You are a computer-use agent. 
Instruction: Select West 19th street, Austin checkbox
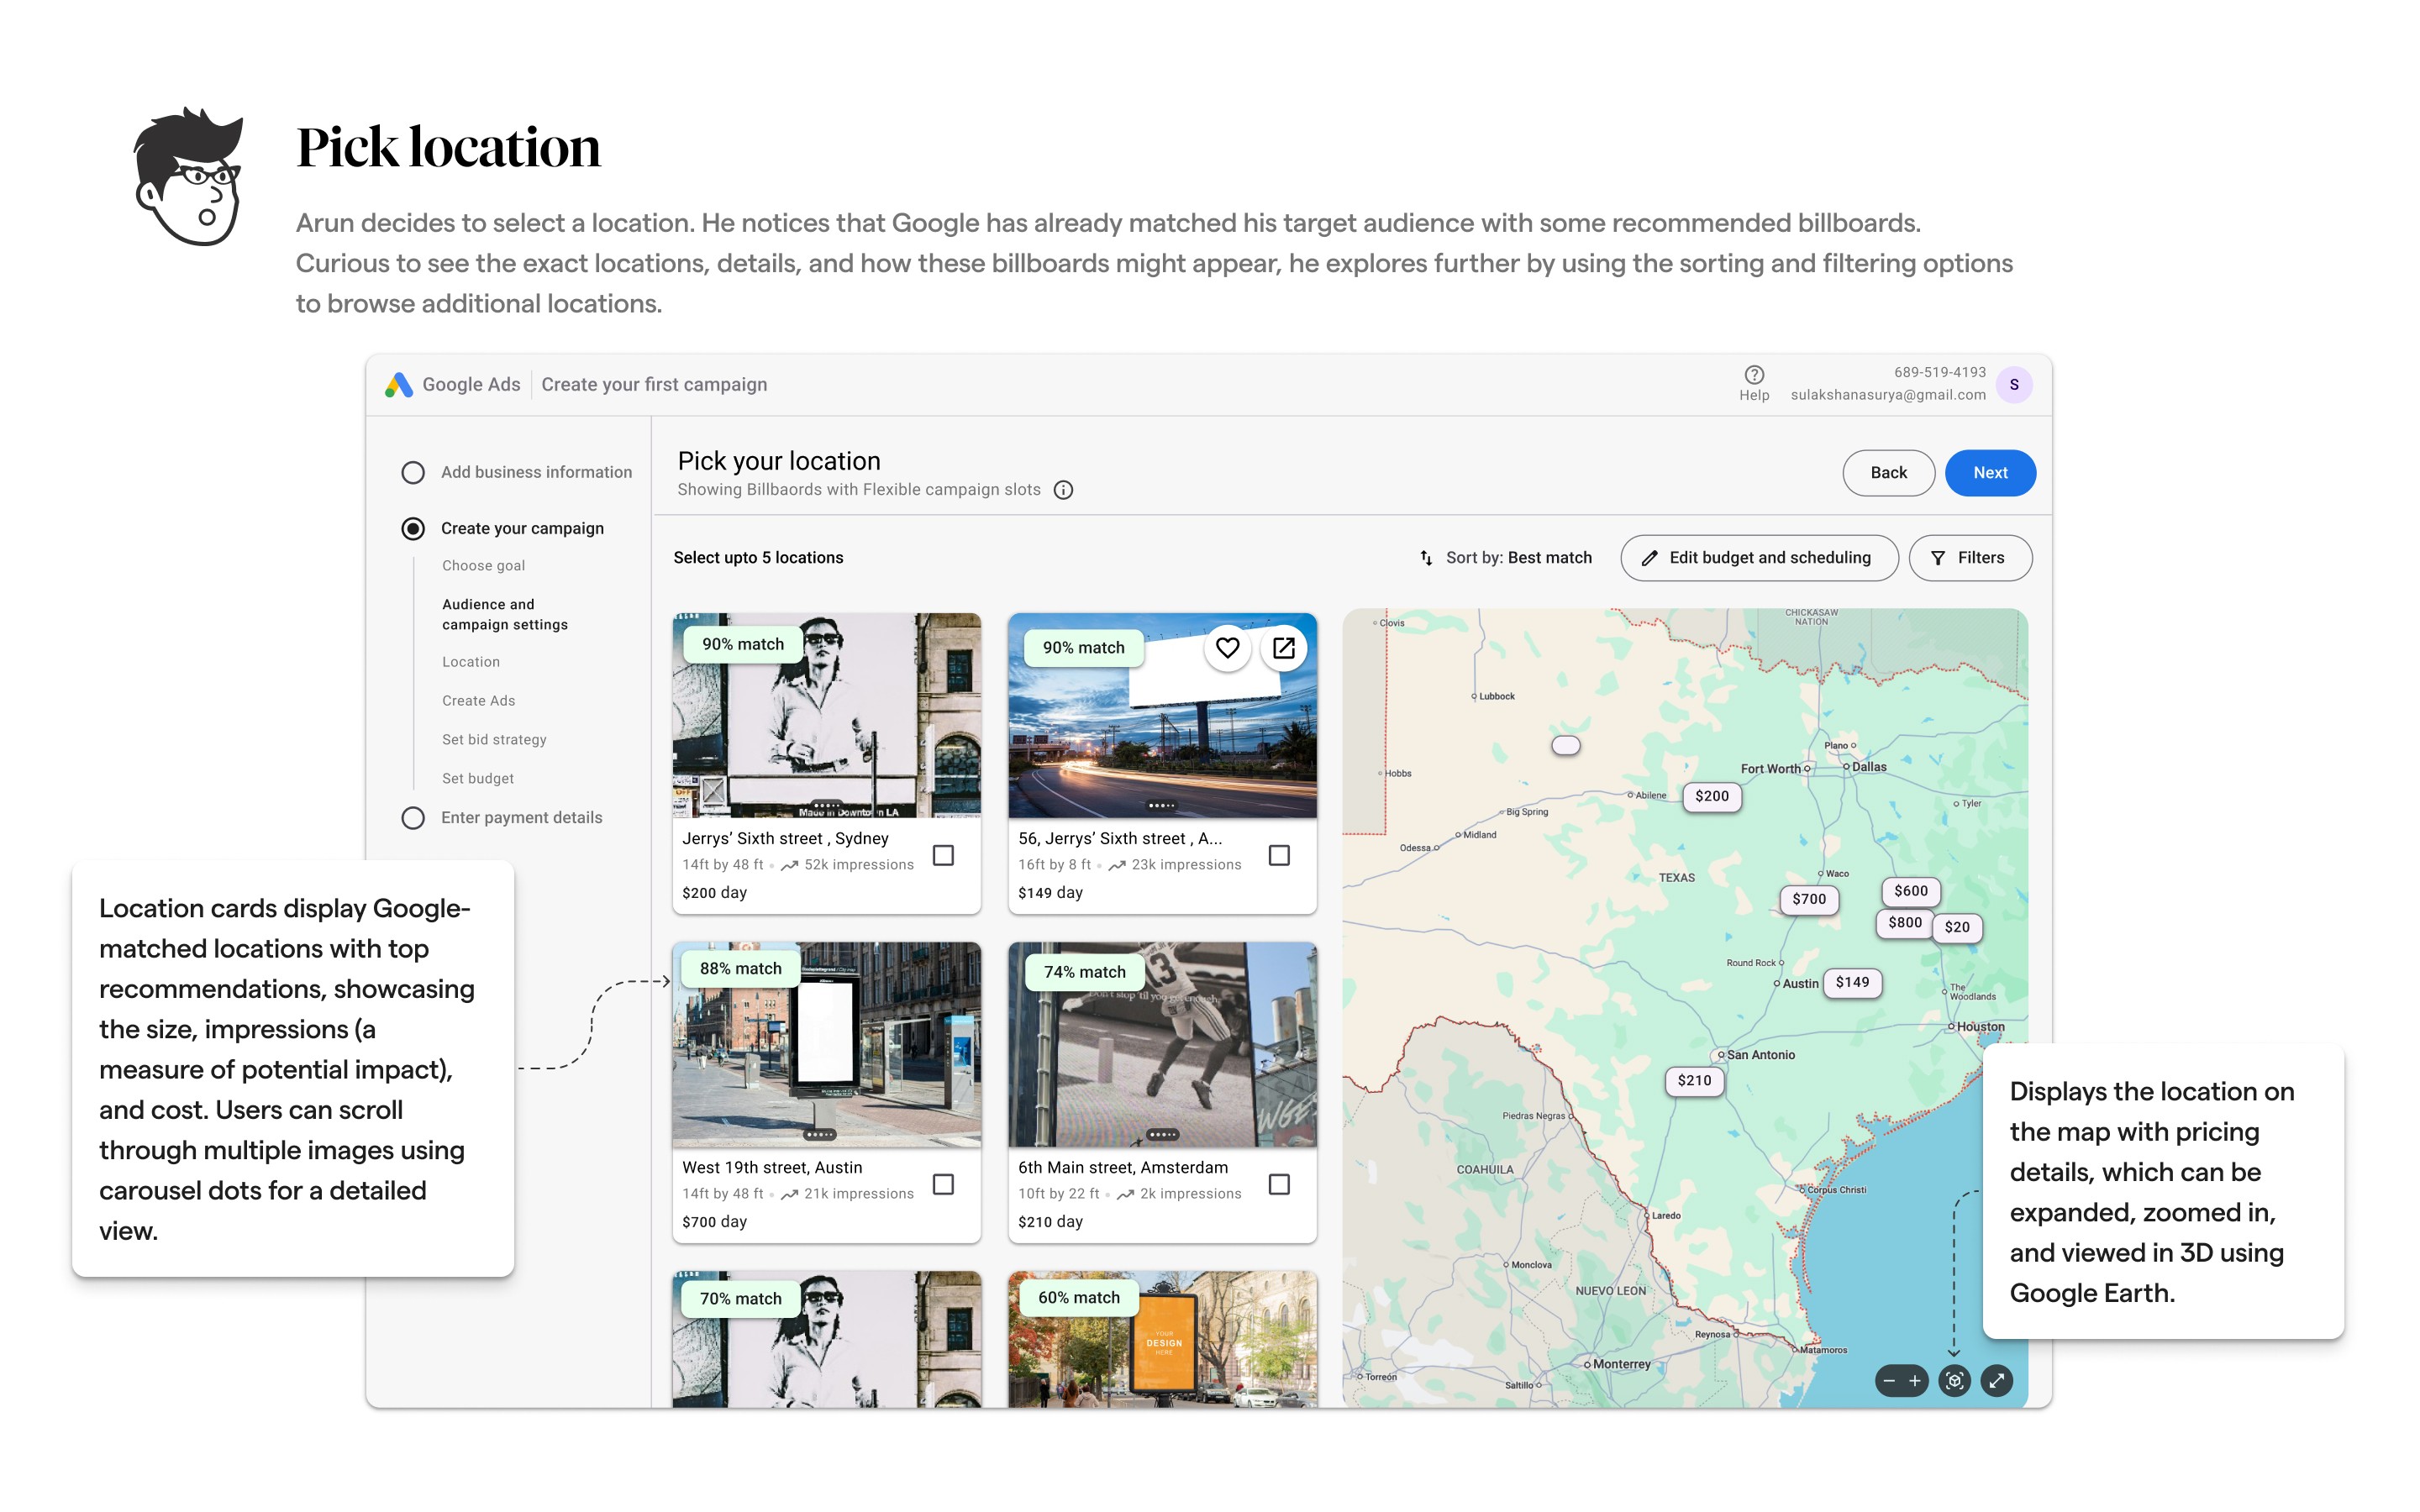point(942,1184)
